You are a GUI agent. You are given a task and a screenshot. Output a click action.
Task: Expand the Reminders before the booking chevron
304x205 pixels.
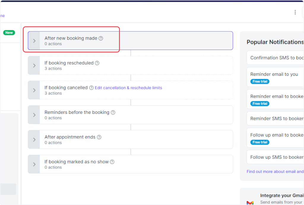[34, 115]
